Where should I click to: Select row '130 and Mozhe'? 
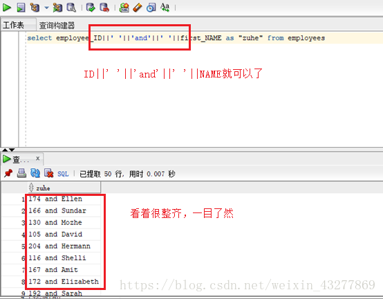coord(64,222)
